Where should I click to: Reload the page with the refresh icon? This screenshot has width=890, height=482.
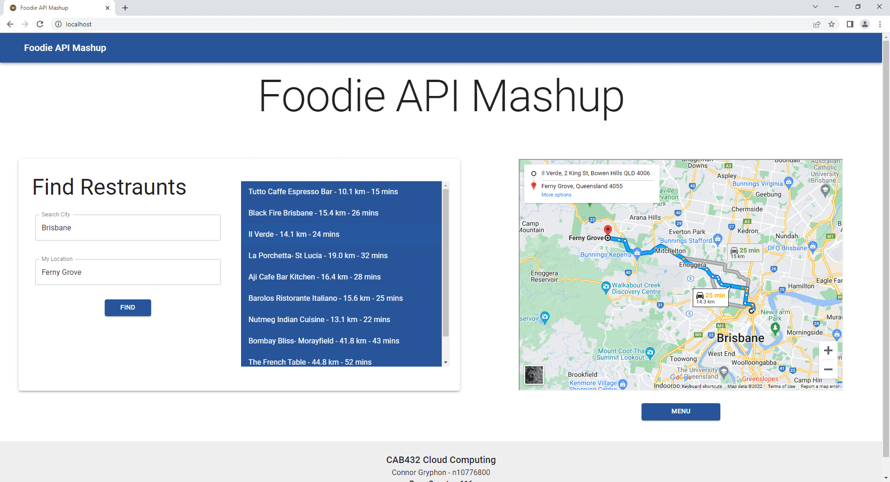point(40,24)
